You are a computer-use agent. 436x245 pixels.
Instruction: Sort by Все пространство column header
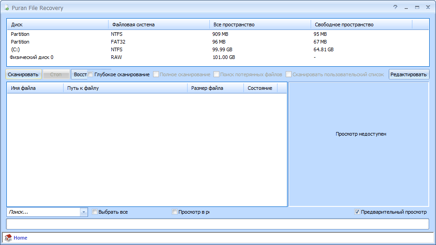pos(260,24)
